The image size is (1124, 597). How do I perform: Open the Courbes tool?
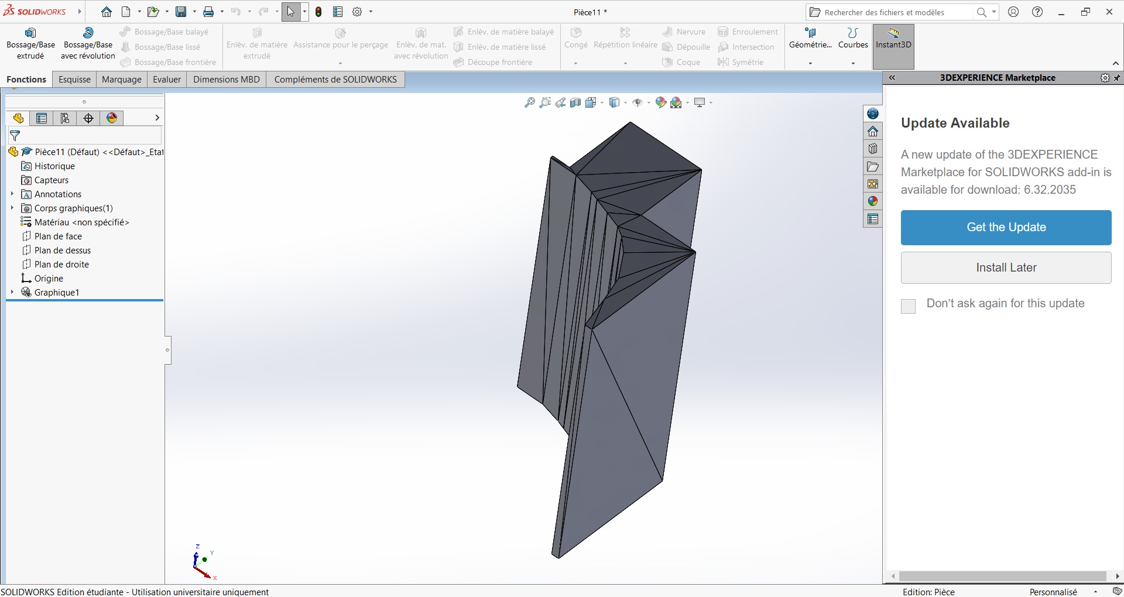point(853,39)
